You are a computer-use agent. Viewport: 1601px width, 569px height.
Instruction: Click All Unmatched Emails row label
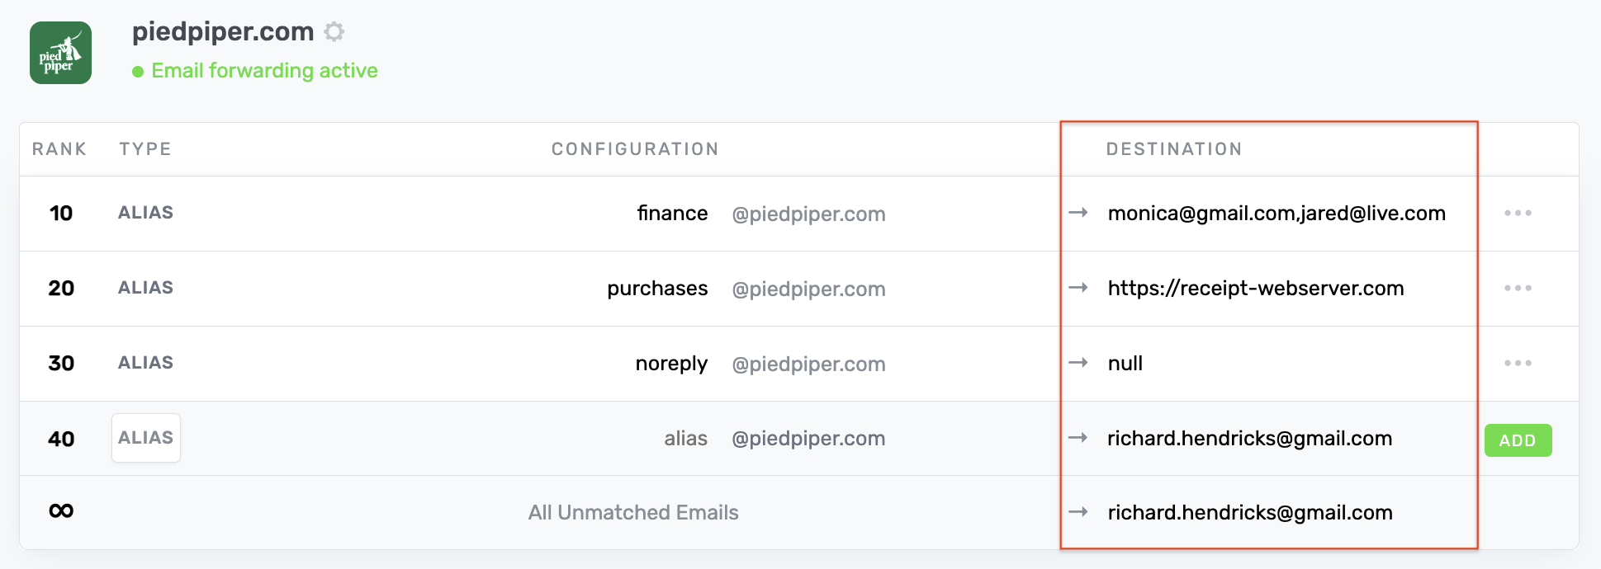coord(633,513)
